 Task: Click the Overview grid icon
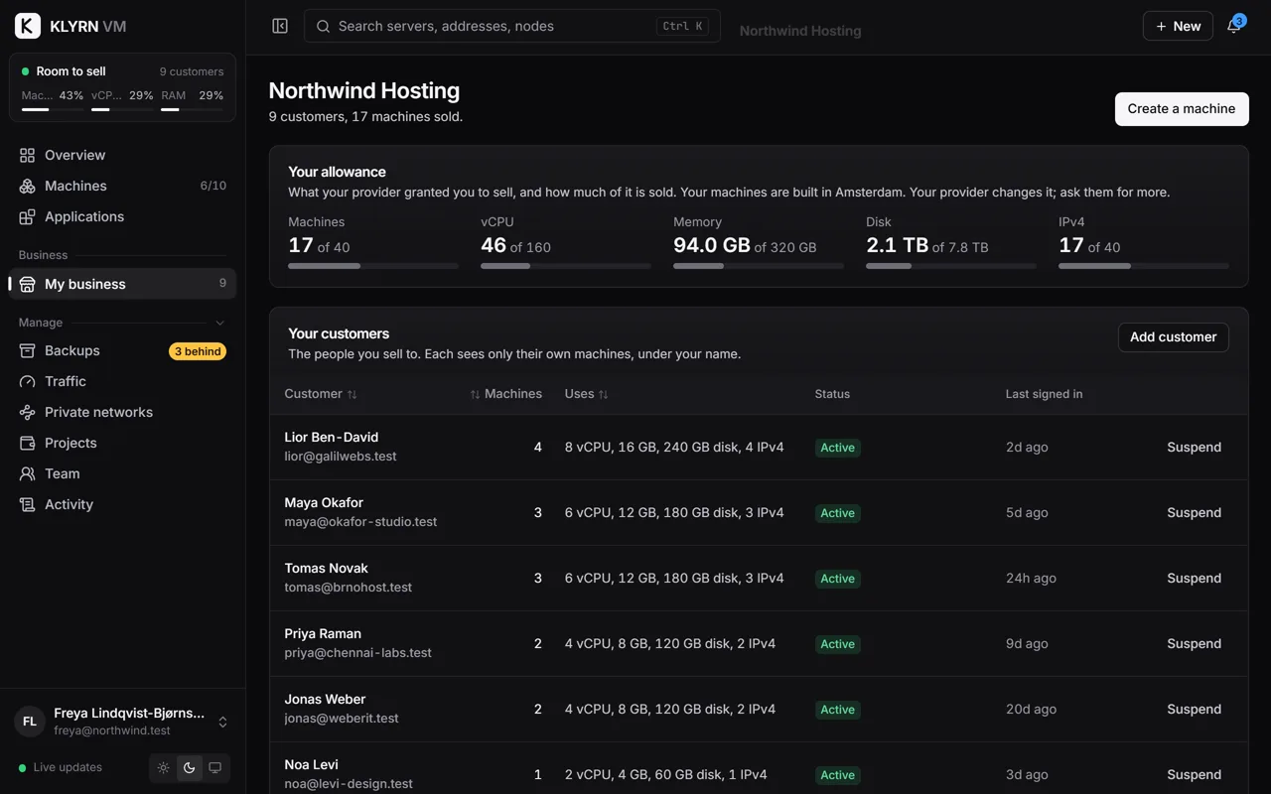27,155
